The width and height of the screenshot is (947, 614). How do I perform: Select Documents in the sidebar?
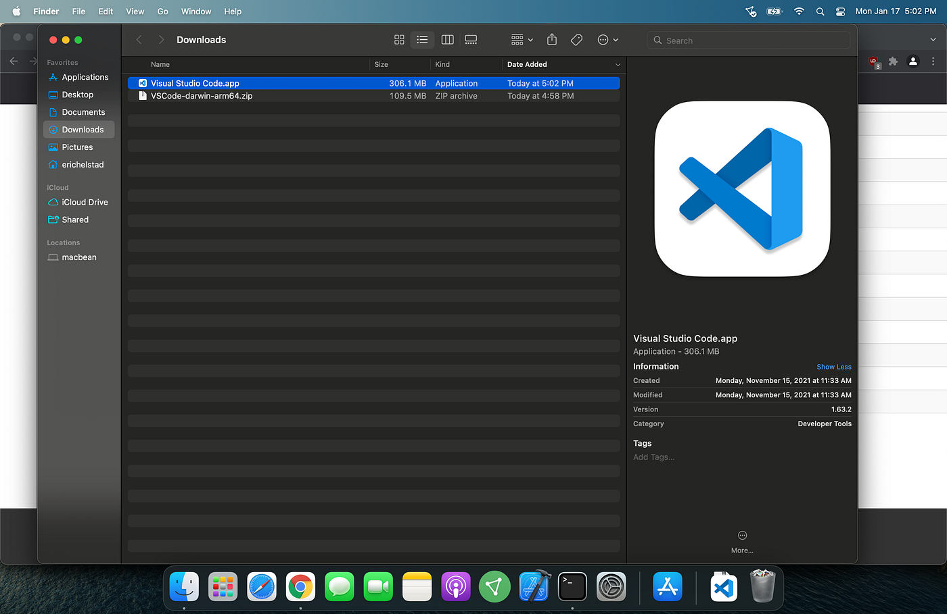[x=84, y=112]
